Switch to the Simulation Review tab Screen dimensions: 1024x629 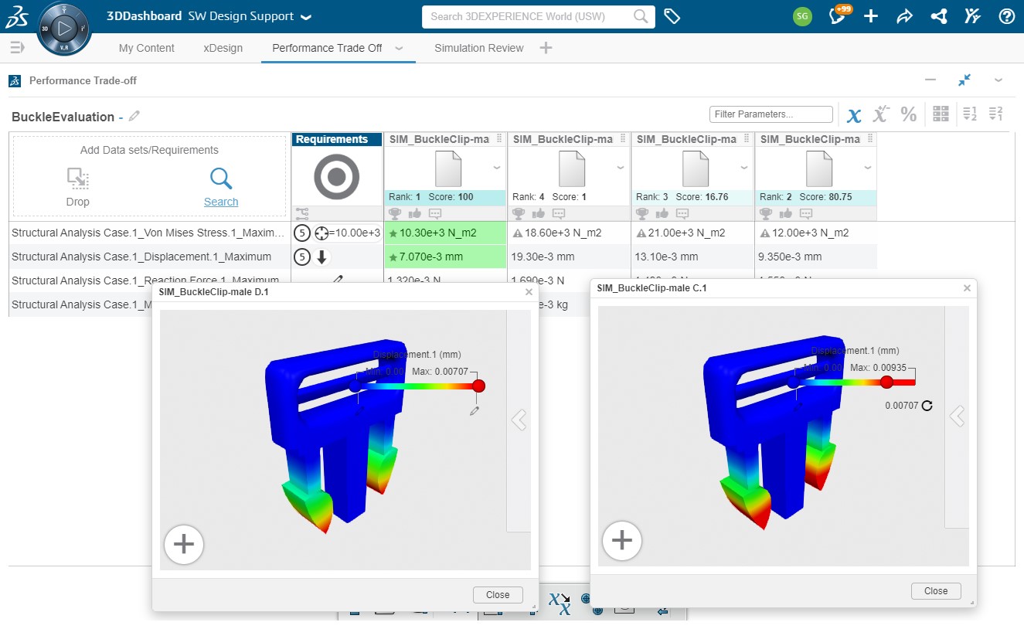(x=479, y=48)
